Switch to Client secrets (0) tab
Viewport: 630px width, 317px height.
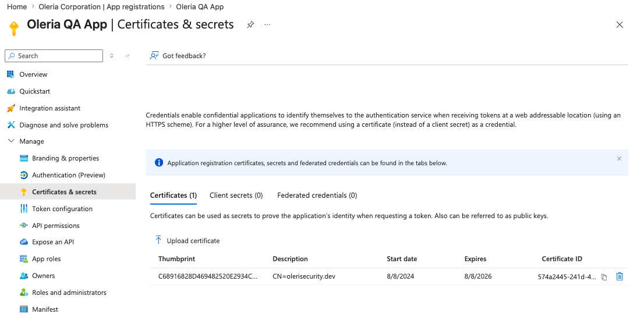click(236, 195)
